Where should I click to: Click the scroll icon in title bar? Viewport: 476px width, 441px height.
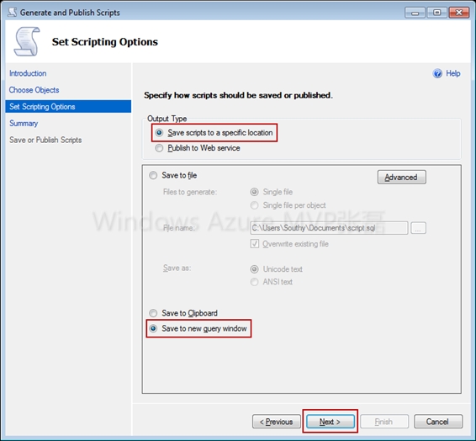(x=12, y=13)
